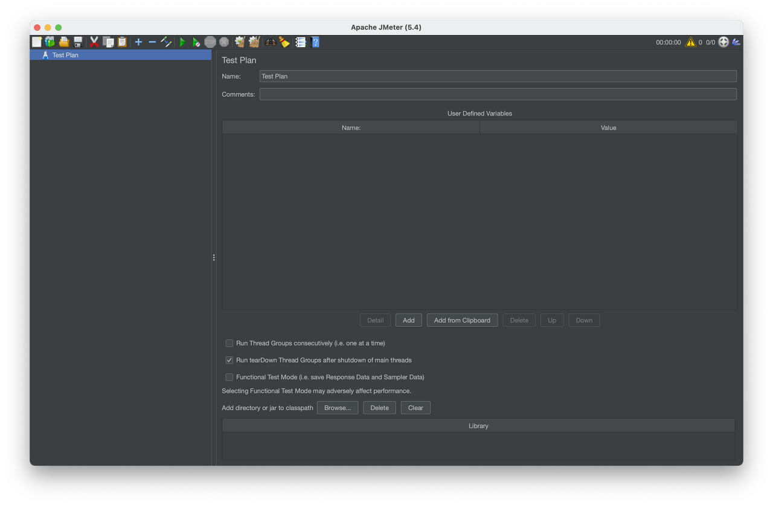Click the Open file folder icon
This screenshot has width=773, height=505.
(x=64, y=42)
